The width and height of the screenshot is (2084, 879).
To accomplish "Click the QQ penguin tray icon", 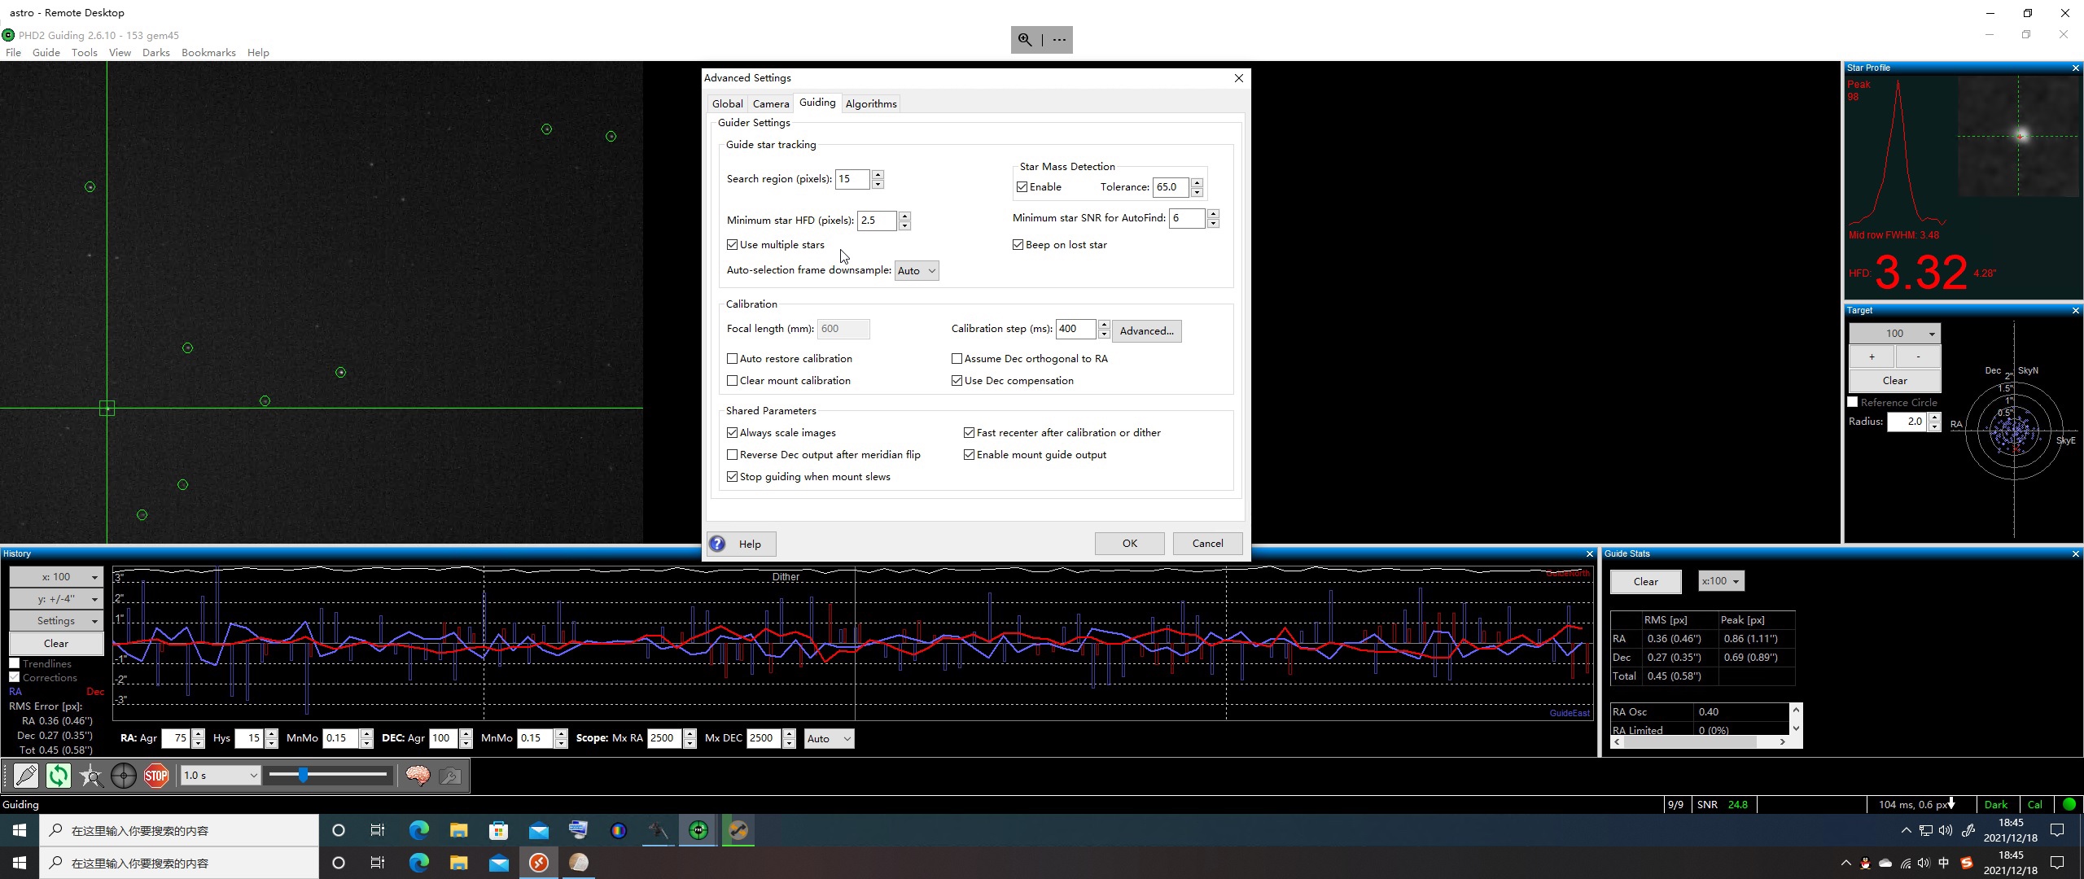I will pyautogui.click(x=1865, y=864).
